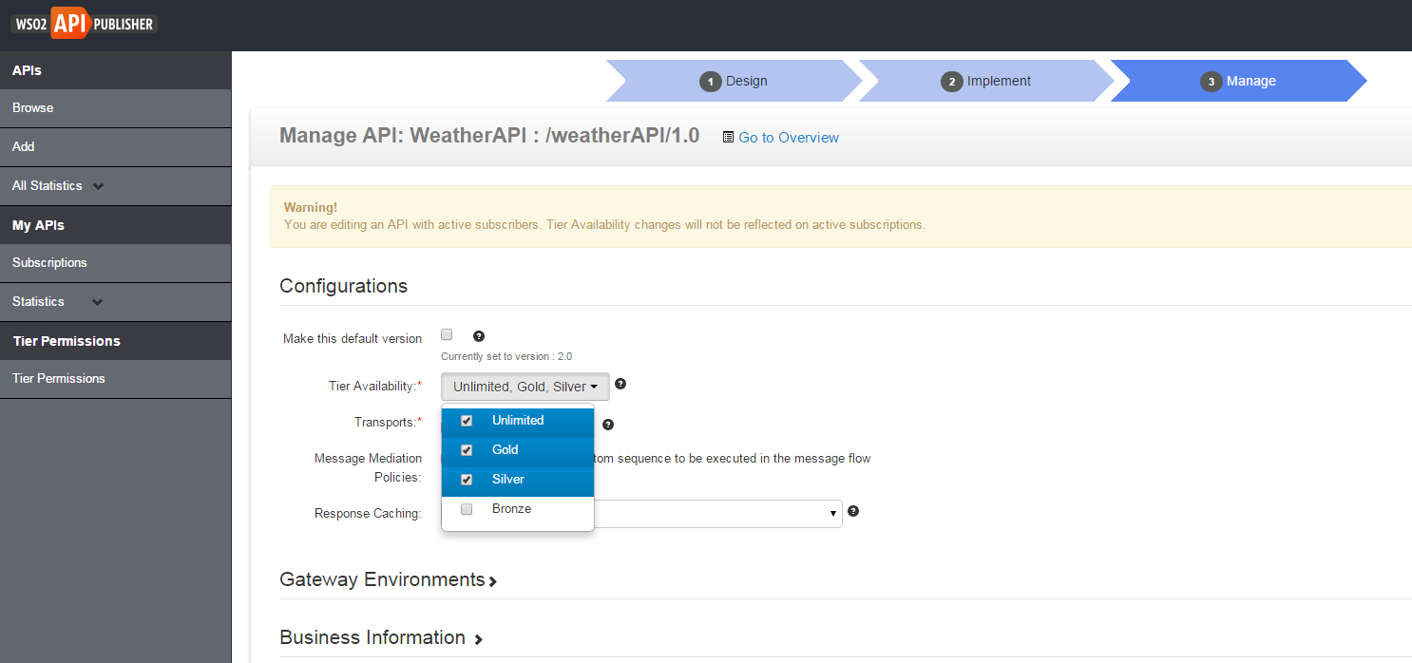Uncheck the Gold tier option
The width and height of the screenshot is (1412, 663).
point(467,450)
